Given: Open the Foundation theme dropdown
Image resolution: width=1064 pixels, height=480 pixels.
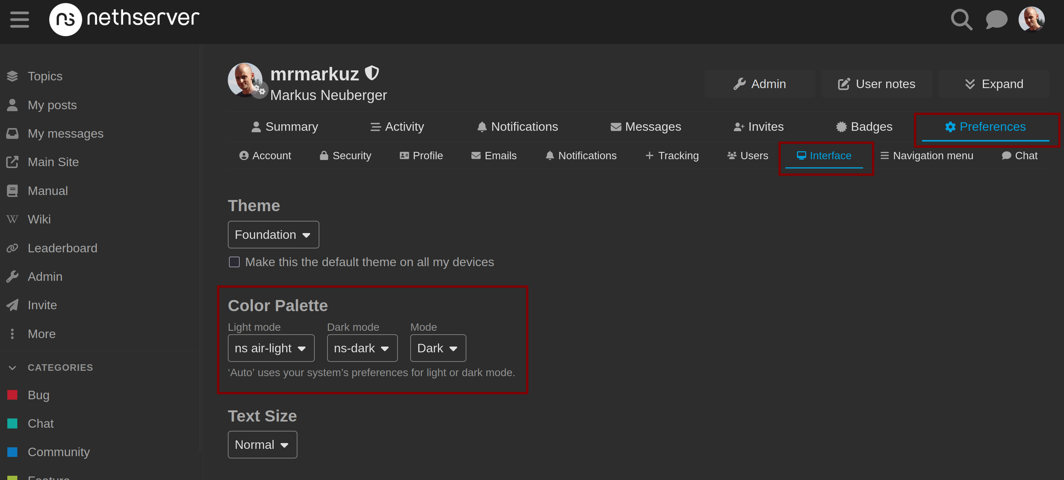Looking at the screenshot, I should [273, 235].
